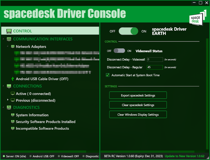Click the Android USB status indicator dot
Screen dimensions: 210x160
pyautogui.click(x=31, y=156)
